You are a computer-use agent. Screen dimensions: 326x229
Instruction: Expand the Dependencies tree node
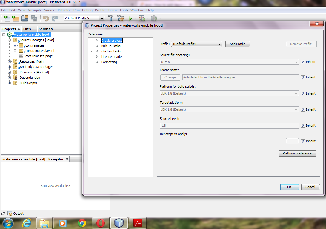(x=10, y=78)
